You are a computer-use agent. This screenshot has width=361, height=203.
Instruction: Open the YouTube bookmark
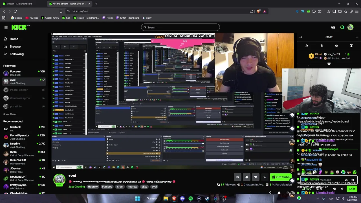[32, 18]
